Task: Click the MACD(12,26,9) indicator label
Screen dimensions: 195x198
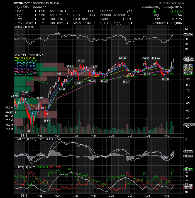Action: point(27,139)
